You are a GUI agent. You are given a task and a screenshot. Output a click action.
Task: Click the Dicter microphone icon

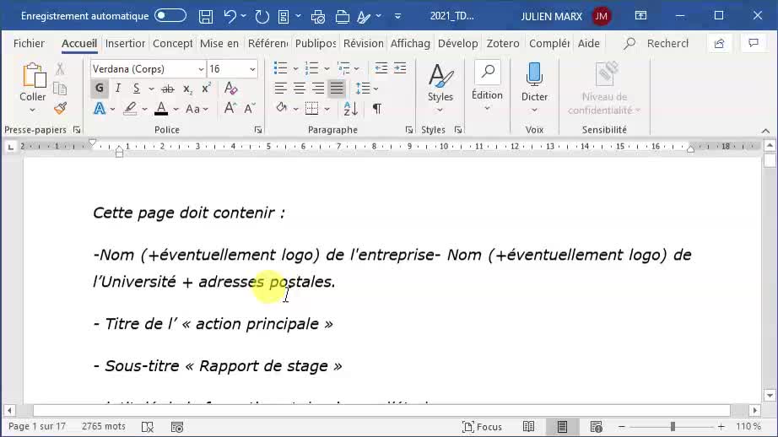pyautogui.click(x=534, y=82)
